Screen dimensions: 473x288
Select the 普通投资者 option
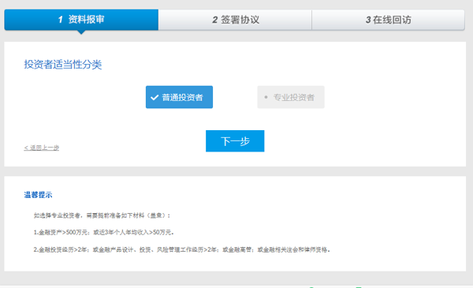(x=179, y=97)
